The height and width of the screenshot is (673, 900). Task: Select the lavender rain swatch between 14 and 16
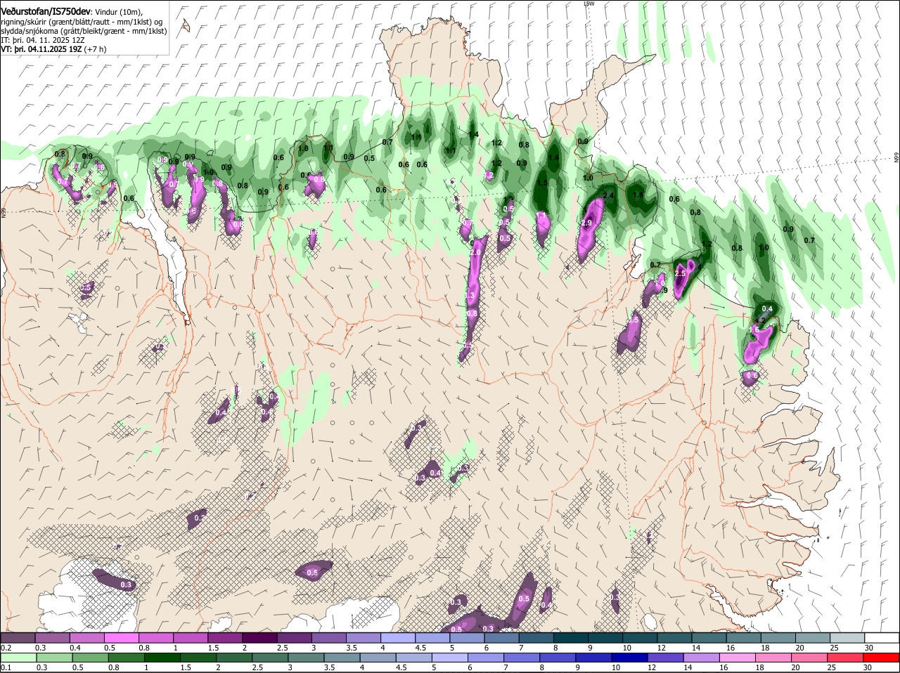coord(702,658)
